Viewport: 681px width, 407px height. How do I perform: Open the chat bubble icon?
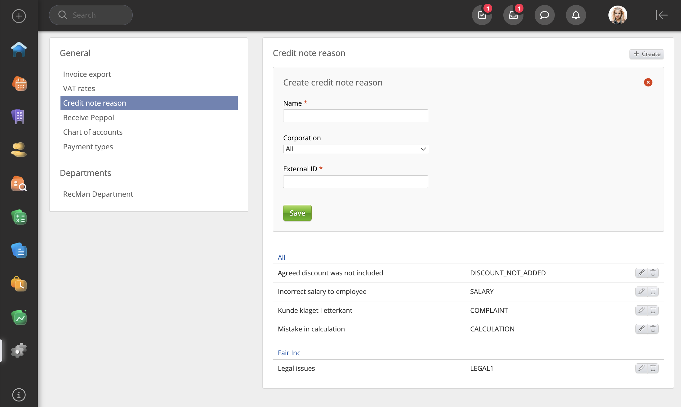click(545, 15)
